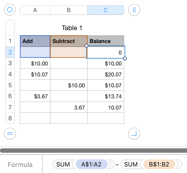Select the Balance header cell

point(106,41)
